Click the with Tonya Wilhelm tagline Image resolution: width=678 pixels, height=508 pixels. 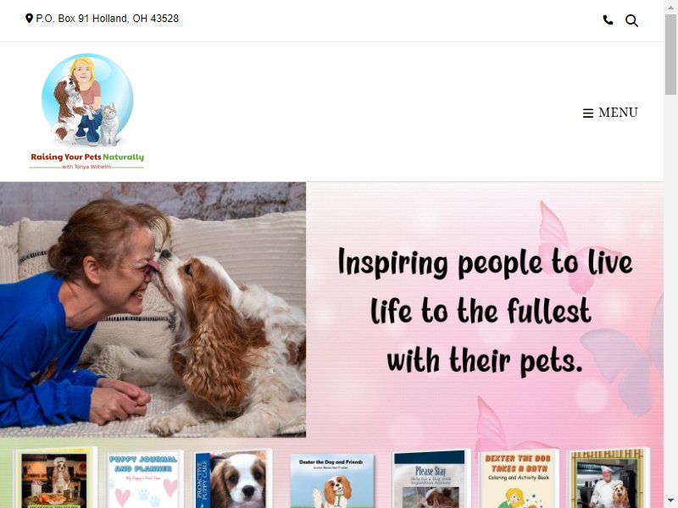(86, 167)
